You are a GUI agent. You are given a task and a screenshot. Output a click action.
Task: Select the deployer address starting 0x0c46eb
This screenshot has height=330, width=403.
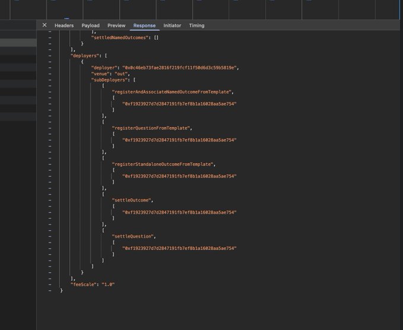[x=180, y=67]
